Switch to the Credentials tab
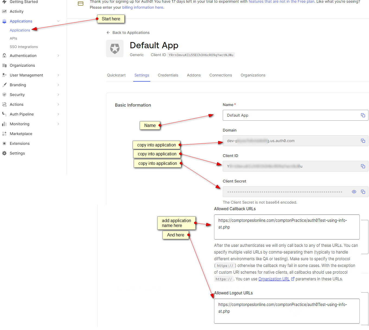369x330 pixels. click(x=168, y=75)
